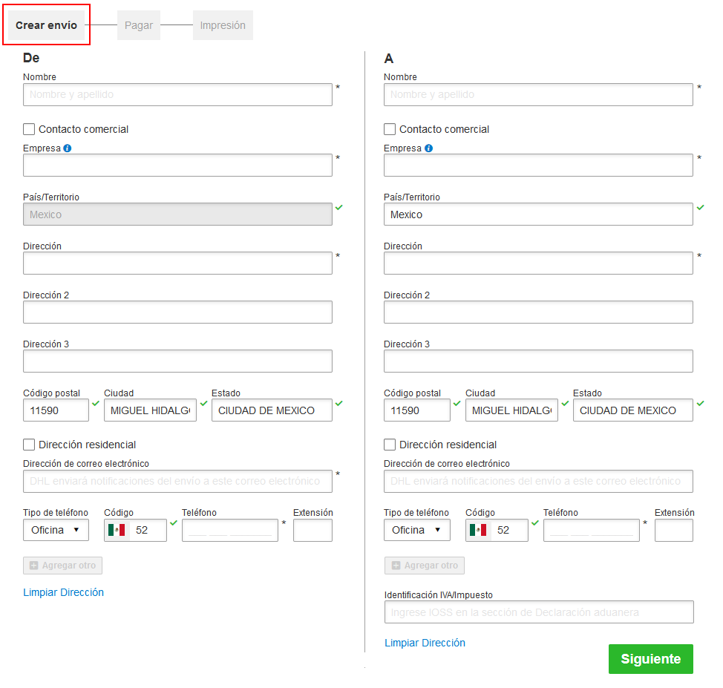Click the Mexico flag in sender phone code

point(117,530)
